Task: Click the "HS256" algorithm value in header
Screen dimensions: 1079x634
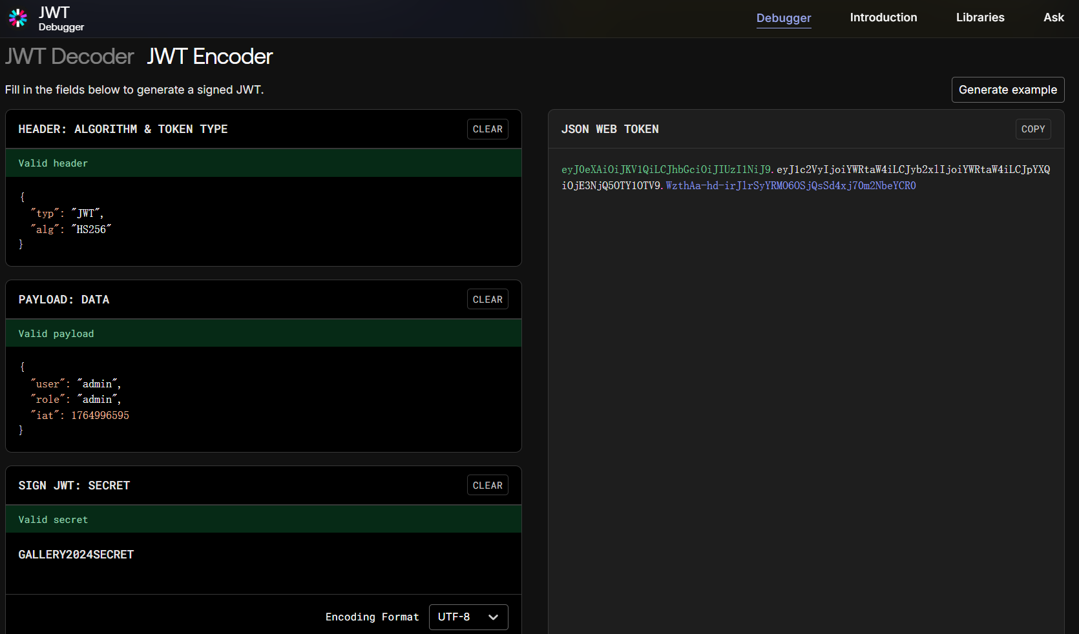Action: 91,229
